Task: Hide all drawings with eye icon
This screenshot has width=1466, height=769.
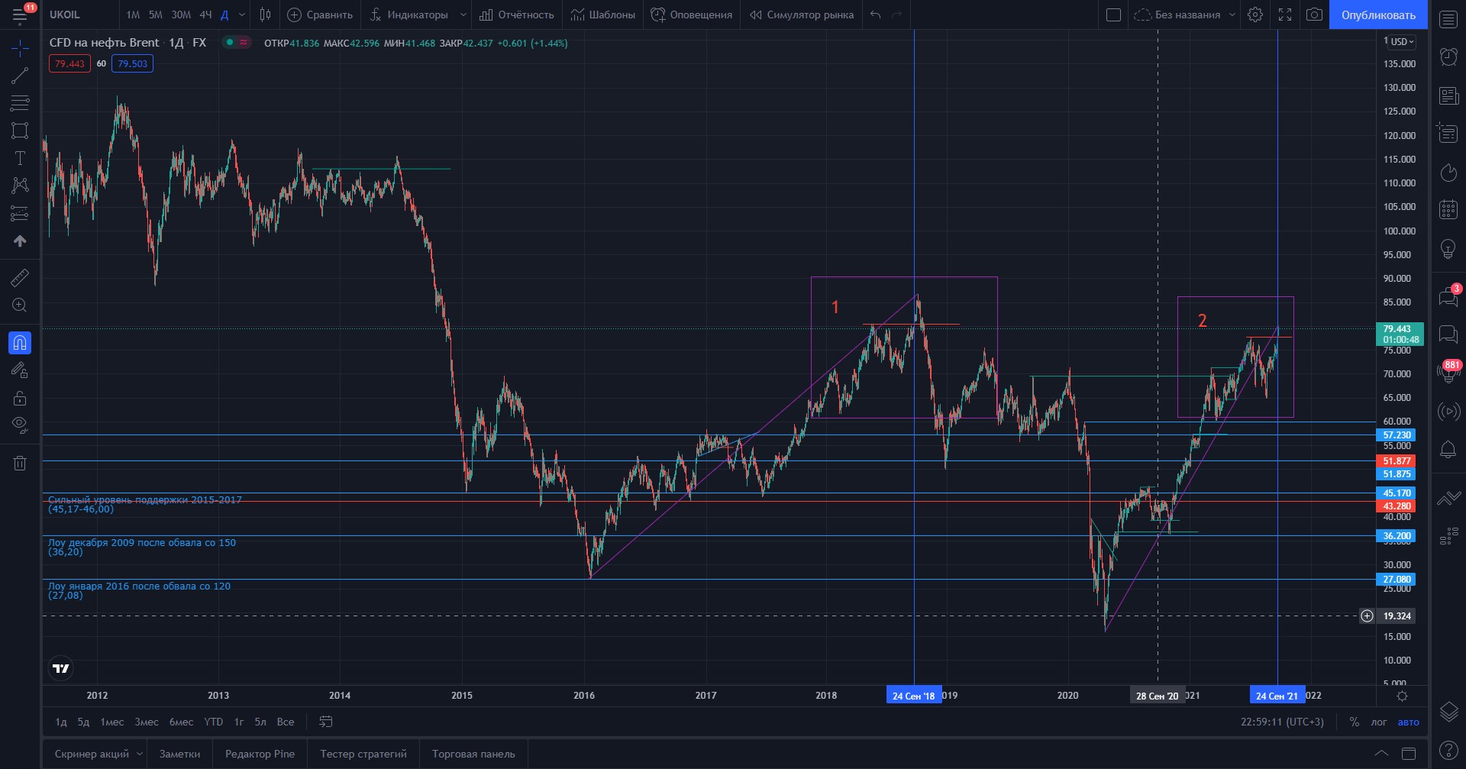Action: click(20, 425)
